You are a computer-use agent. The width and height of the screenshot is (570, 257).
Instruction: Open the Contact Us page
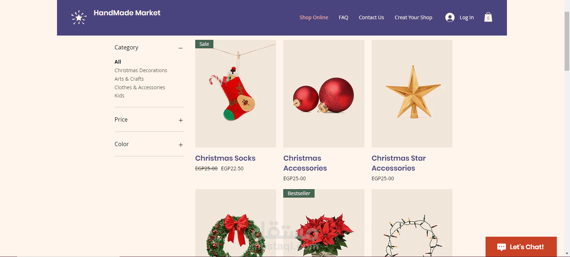pos(371,17)
